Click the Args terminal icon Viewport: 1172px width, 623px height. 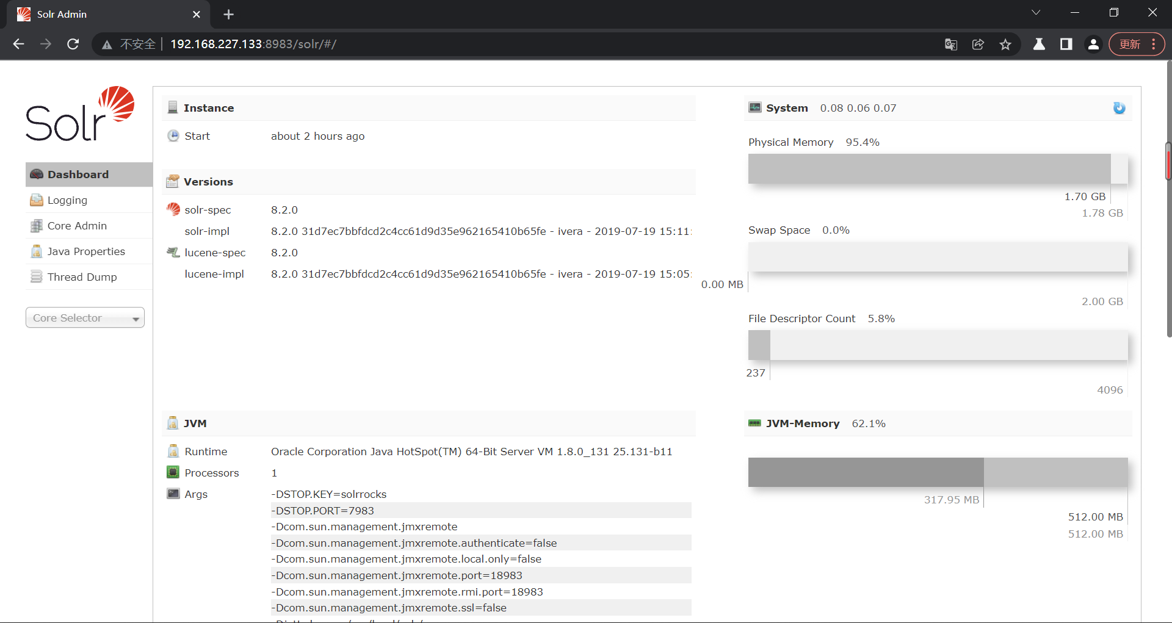[x=173, y=494]
